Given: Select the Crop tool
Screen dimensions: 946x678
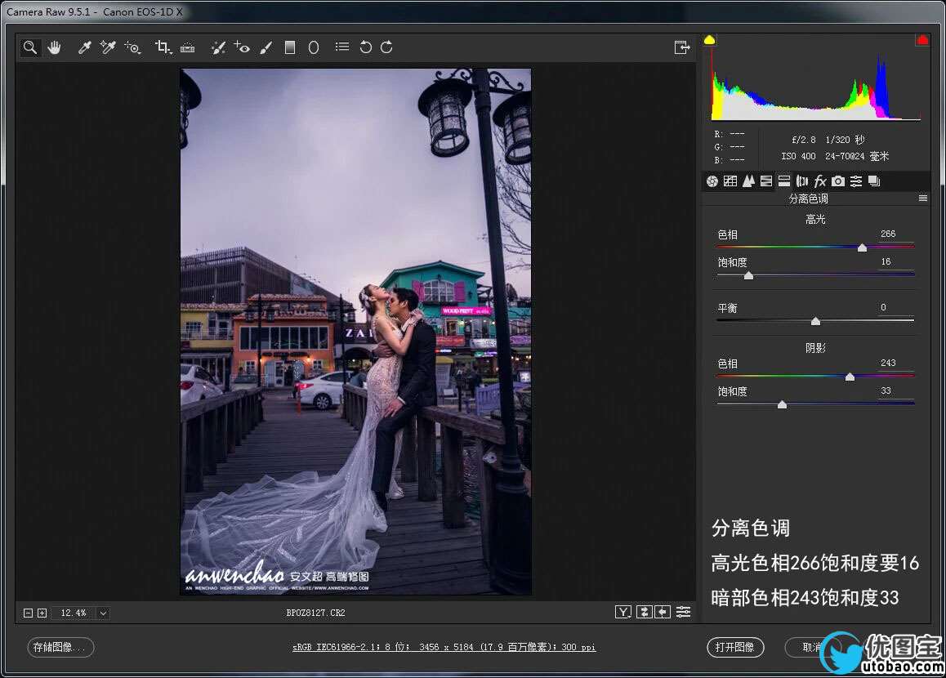Looking at the screenshot, I should 161,47.
